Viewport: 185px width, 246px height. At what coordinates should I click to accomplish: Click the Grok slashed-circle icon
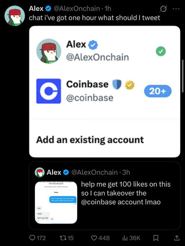(x=163, y=9)
